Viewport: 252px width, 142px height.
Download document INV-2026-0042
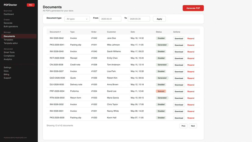(179, 38)
